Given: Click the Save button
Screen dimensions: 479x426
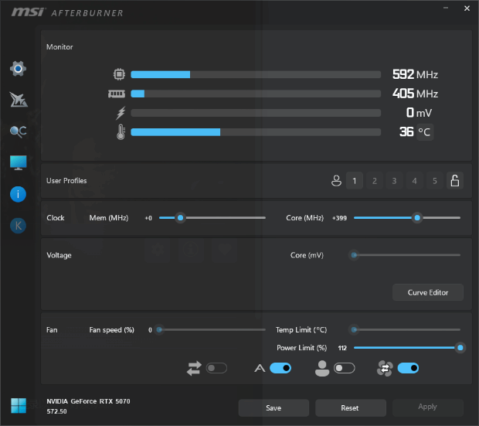Looking at the screenshot, I should point(273,408).
